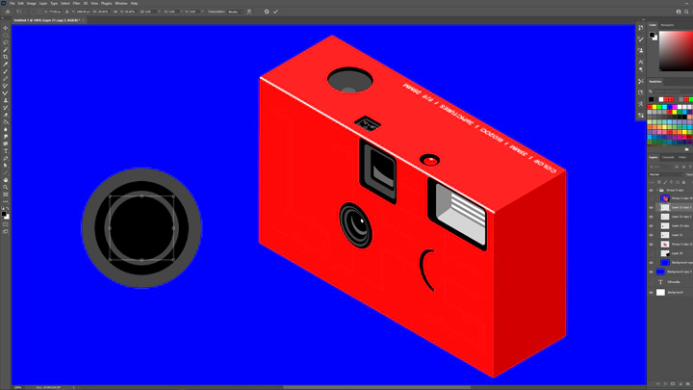
Task: Close the Untitled-1 document tab
Action: [83, 20]
